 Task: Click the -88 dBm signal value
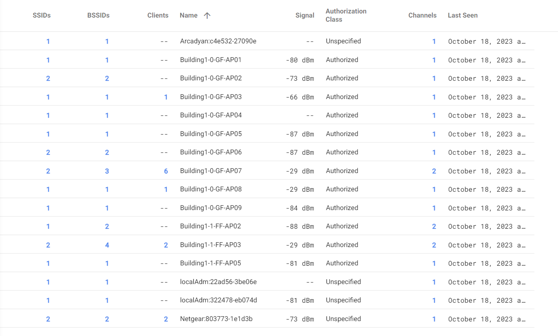click(x=300, y=226)
